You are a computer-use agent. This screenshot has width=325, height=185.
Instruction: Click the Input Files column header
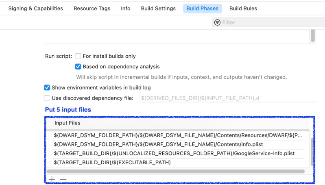pyautogui.click(x=68, y=123)
